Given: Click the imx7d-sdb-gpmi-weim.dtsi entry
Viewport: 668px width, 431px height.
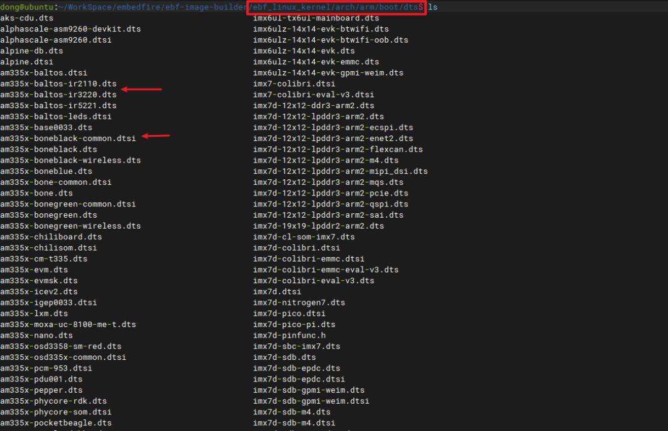Looking at the screenshot, I should (311, 401).
